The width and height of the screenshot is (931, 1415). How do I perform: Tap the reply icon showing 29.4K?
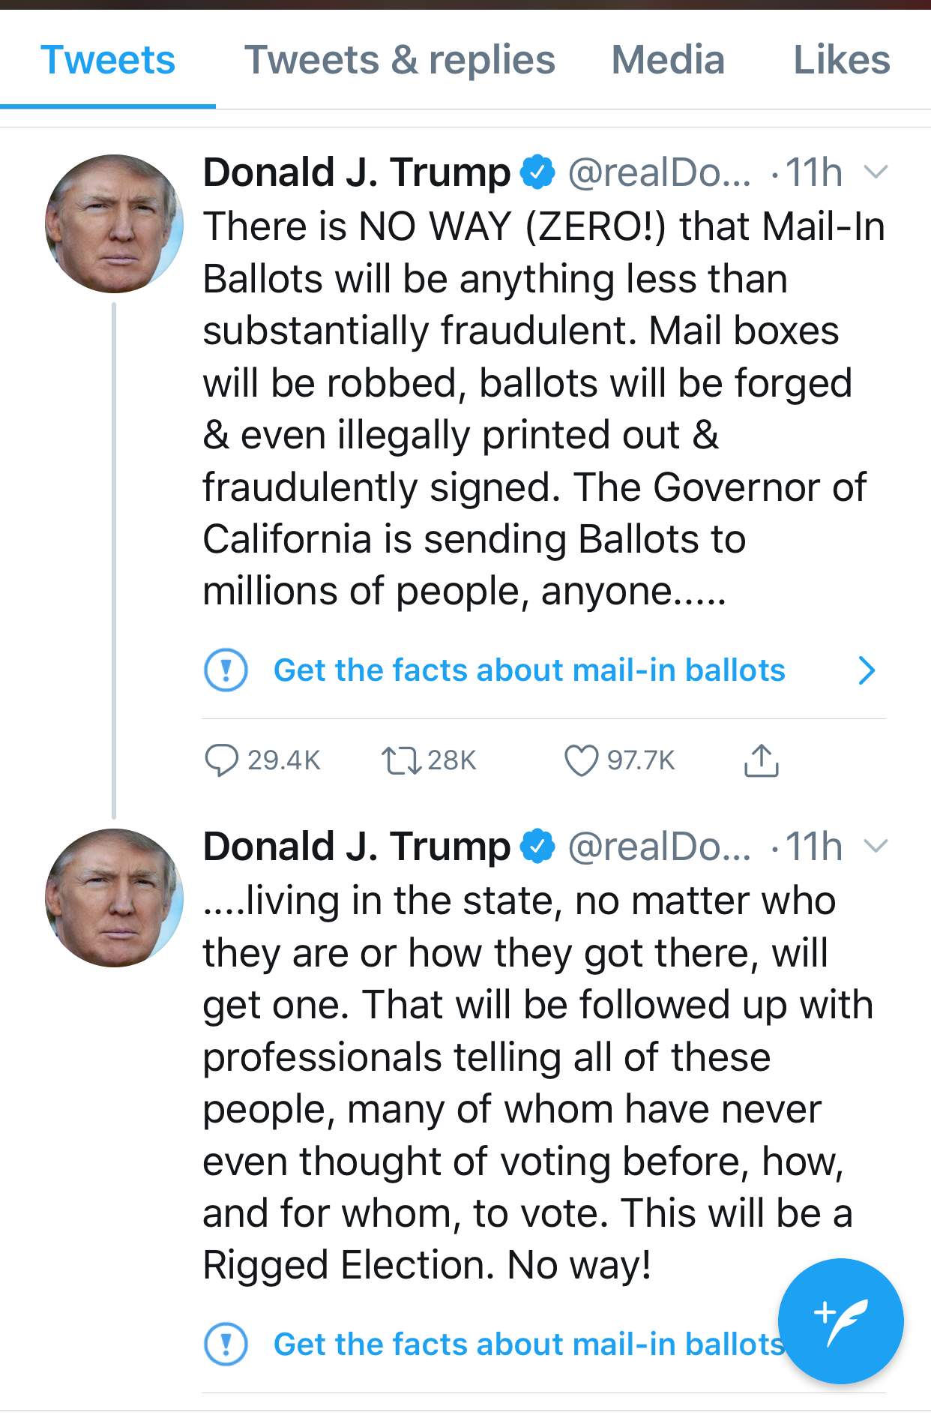pyautogui.click(x=222, y=760)
